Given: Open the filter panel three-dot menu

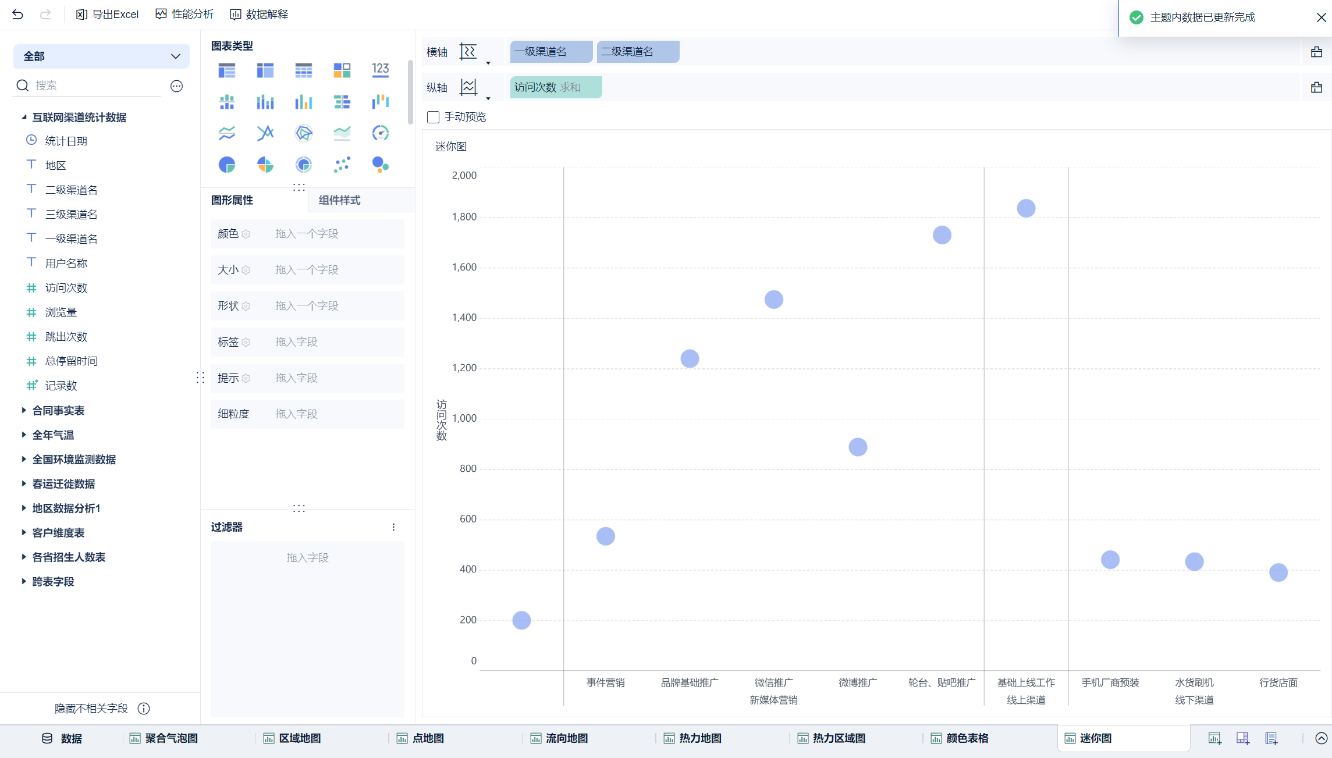Looking at the screenshot, I should [393, 527].
